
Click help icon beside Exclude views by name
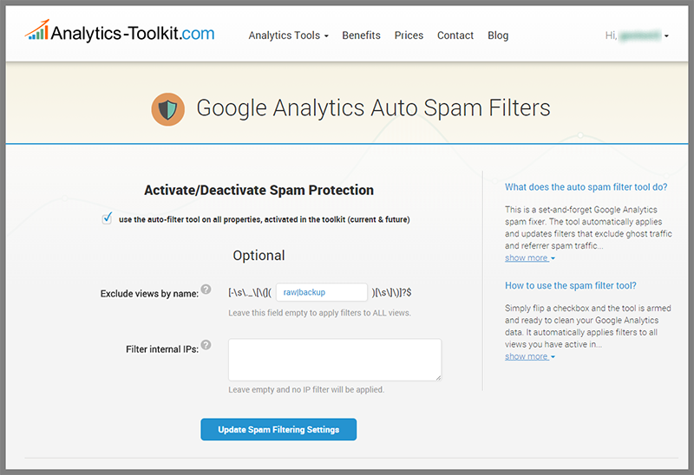coord(206,290)
